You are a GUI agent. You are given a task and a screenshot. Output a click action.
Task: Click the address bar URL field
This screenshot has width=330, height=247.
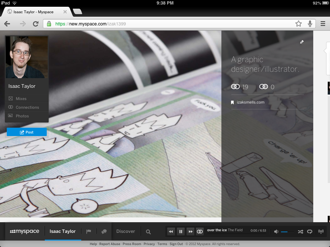point(179,24)
